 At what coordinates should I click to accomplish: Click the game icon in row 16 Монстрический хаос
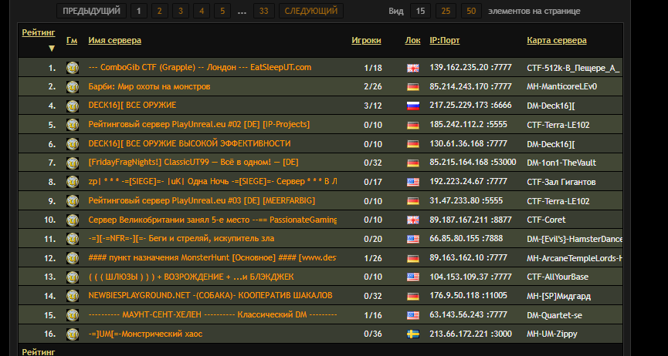coord(73,334)
